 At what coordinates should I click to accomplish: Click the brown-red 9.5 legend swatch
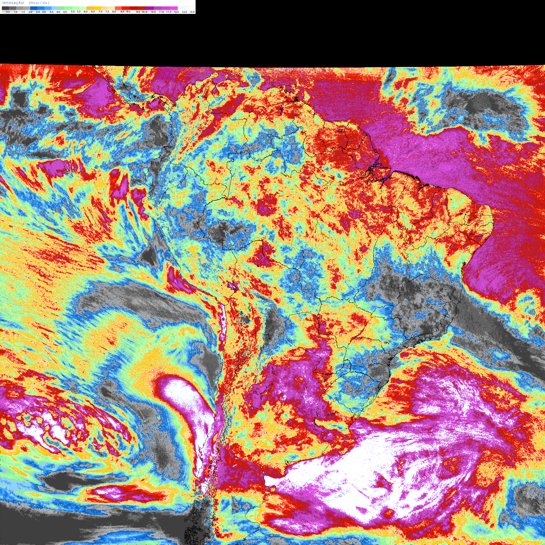click(142, 8)
